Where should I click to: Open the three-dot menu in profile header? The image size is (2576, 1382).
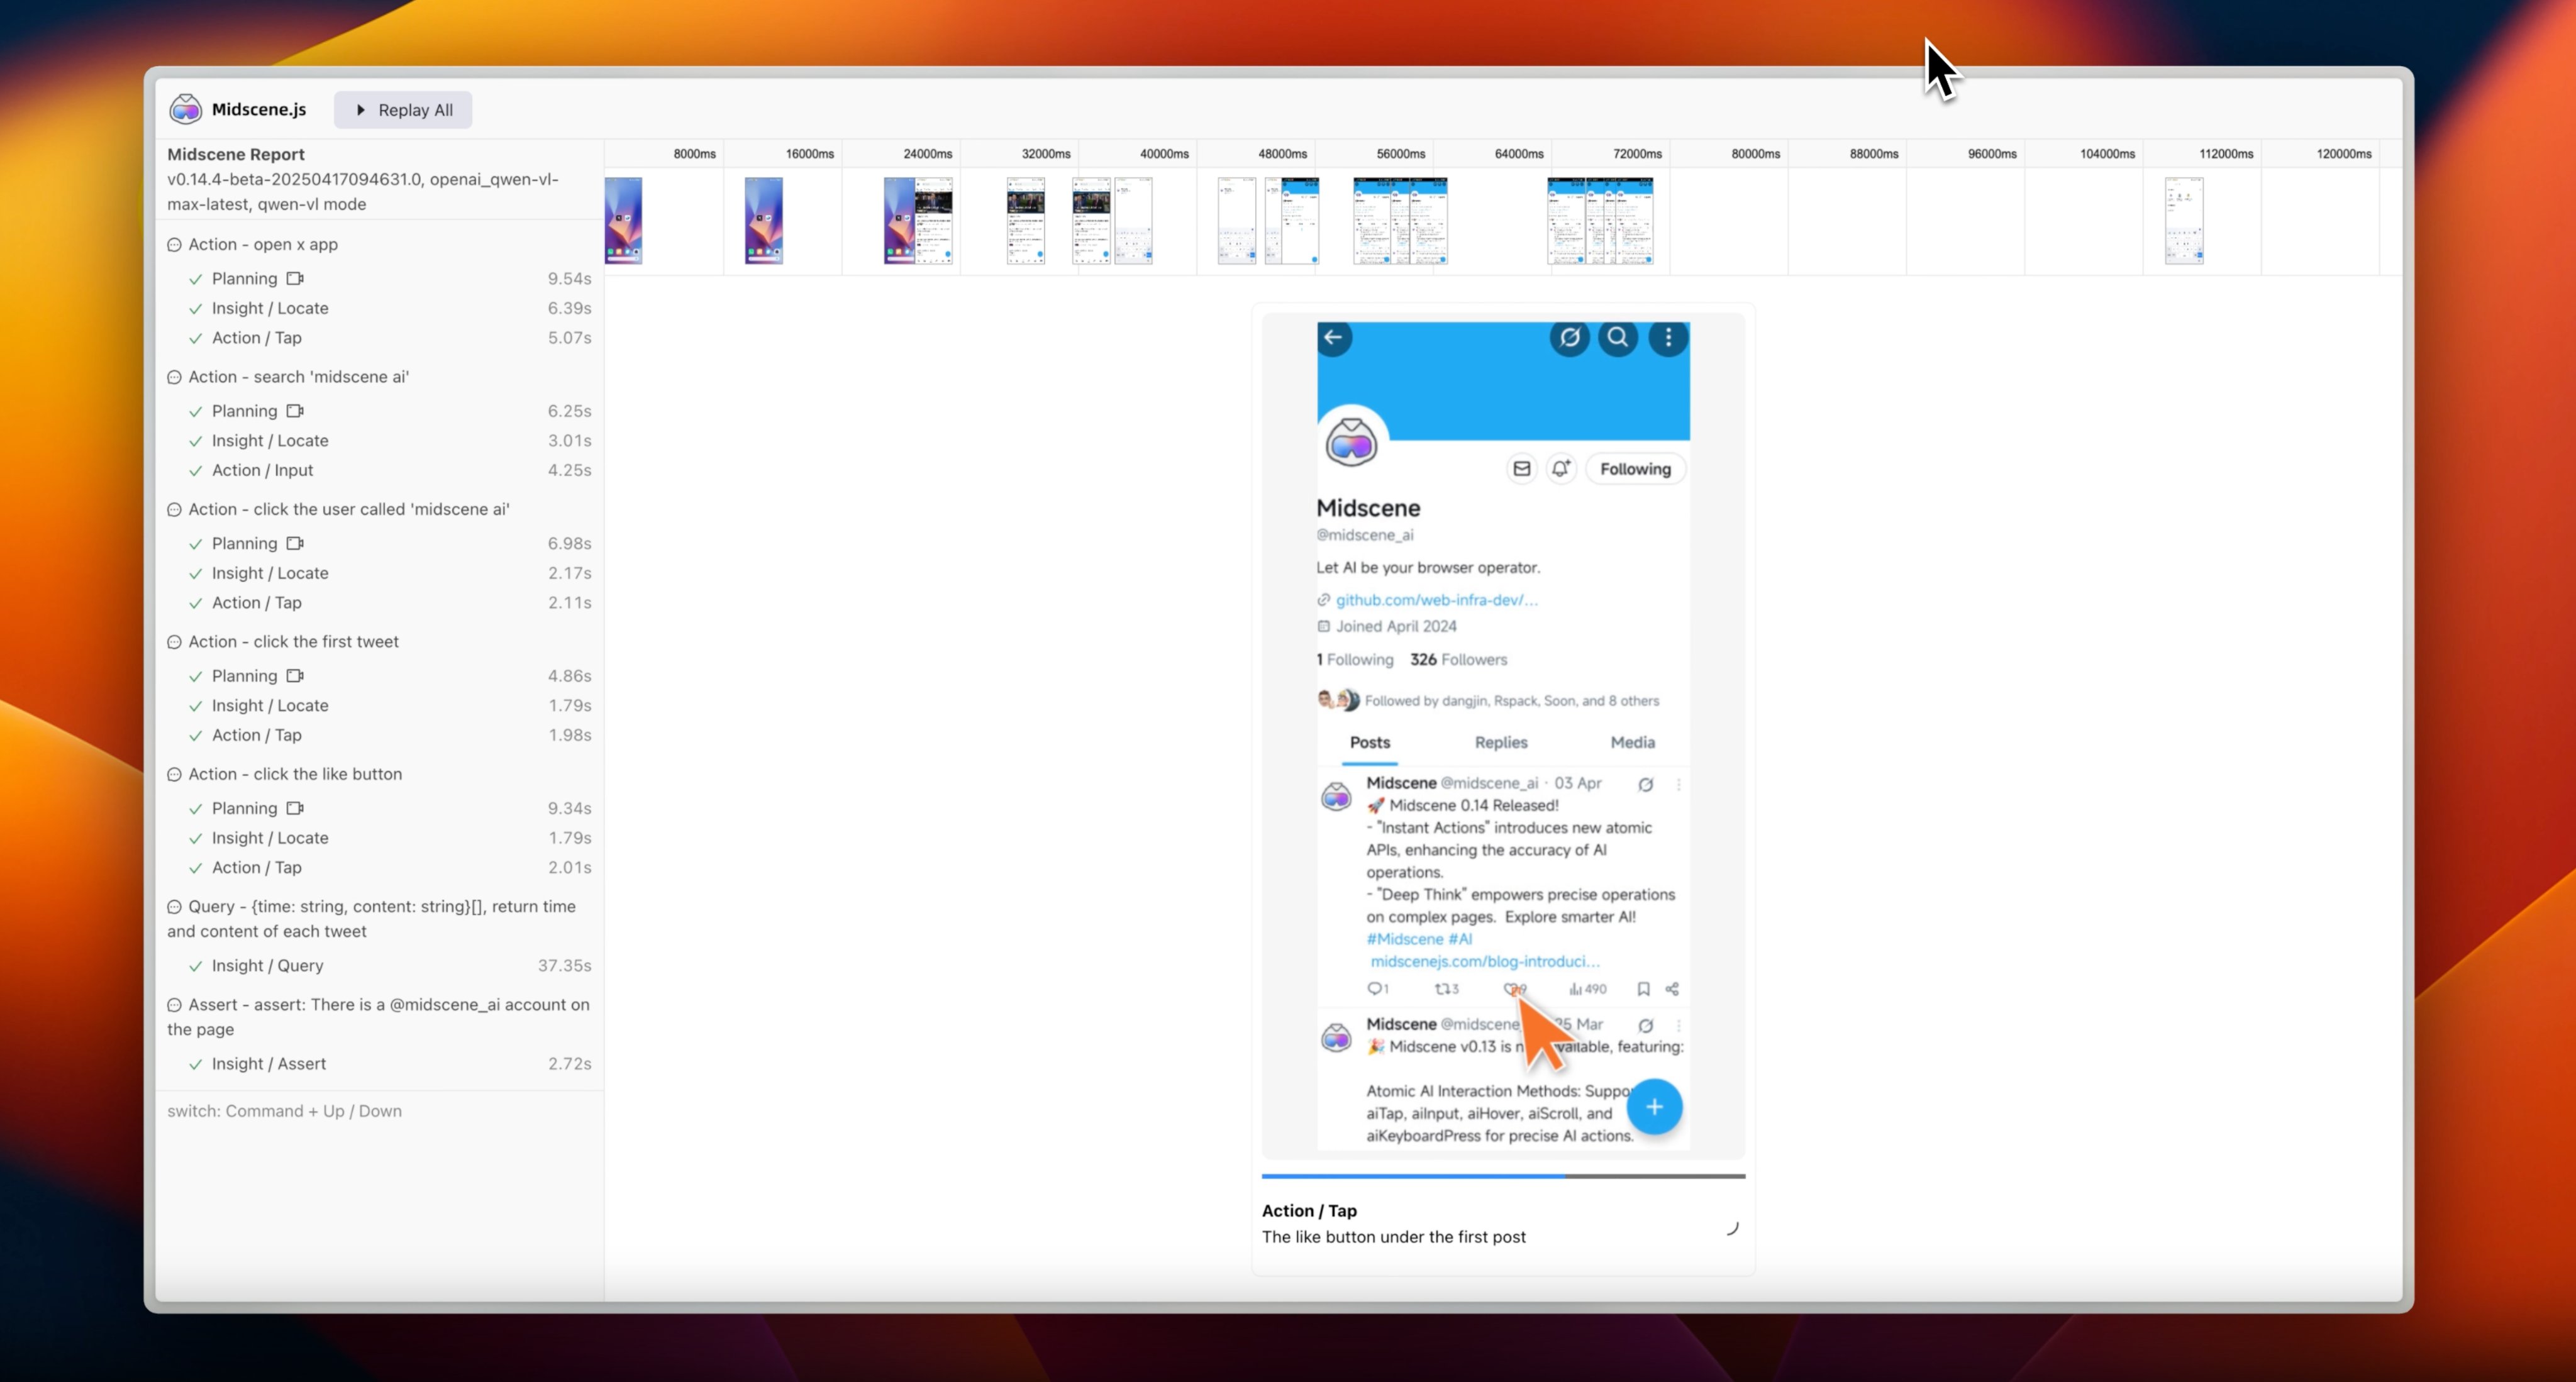pyautogui.click(x=1668, y=337)
